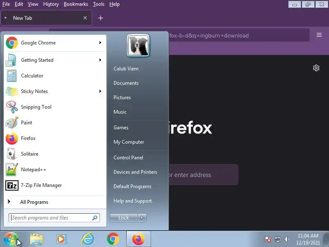Open the Tools menu
This screenshot has width=329, height=247.
coord(99,4)
